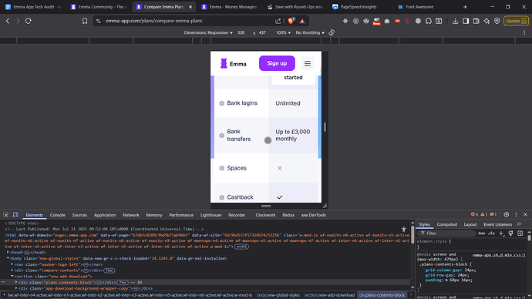
Task: Toggle the :hov element state panel
Action: 481,233
